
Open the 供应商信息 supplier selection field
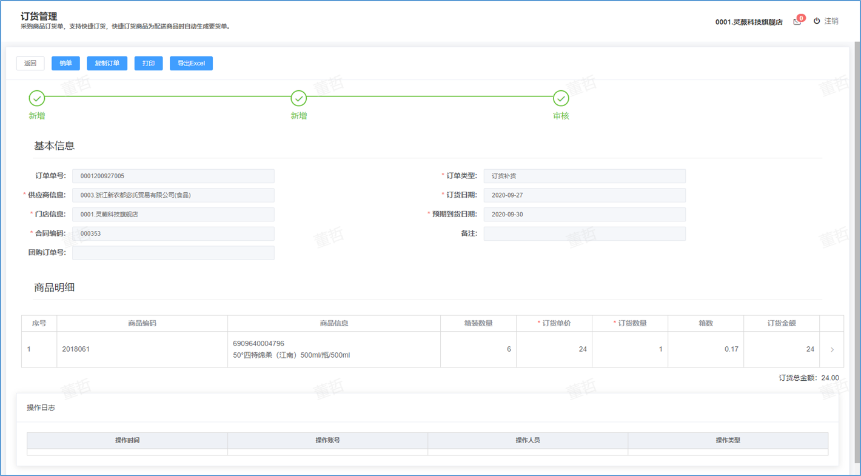(173, 195)
